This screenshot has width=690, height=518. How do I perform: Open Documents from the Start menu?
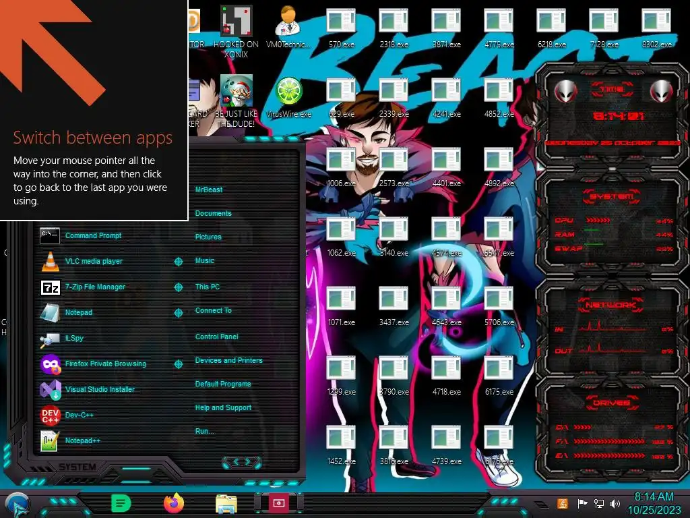coord(214,213)
